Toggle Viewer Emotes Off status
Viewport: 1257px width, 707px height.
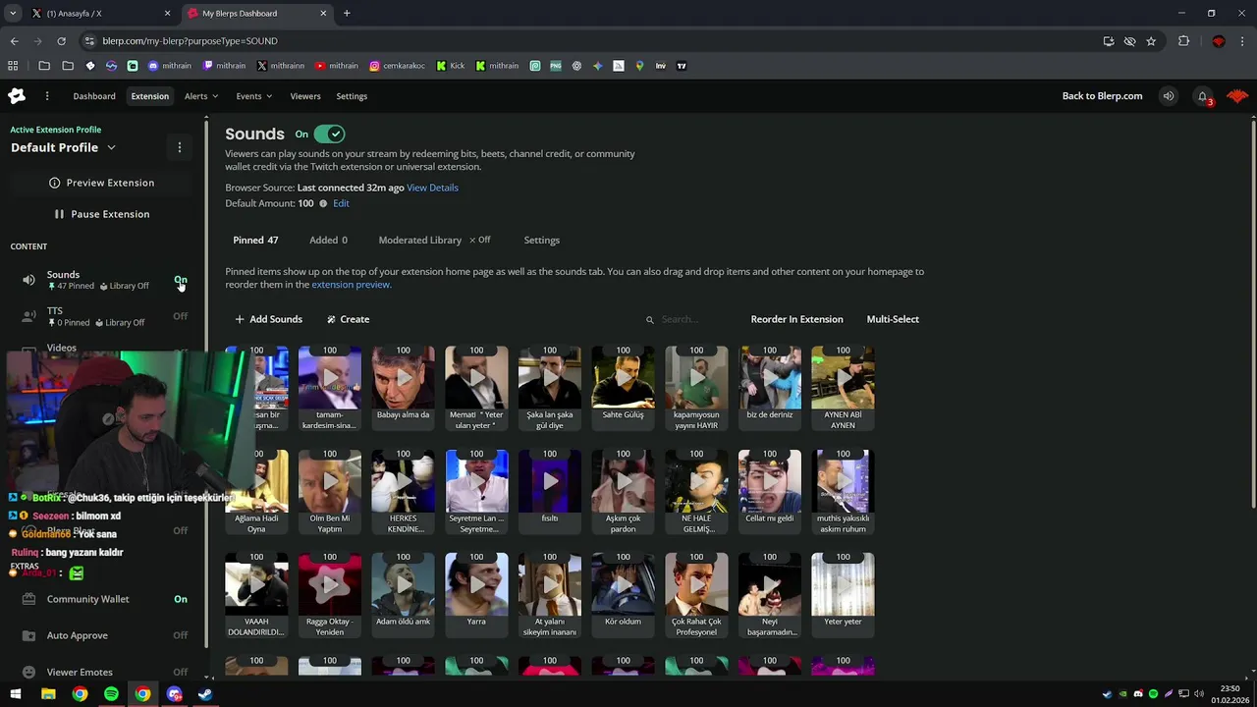tap(181, 673)
